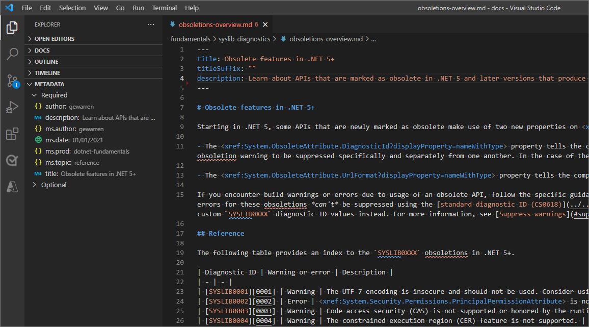Screen dimensions: 589x327
Task: Click the braces icon beside ms.author
Action: 38,129
